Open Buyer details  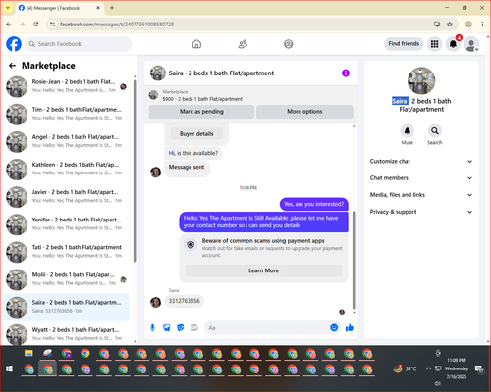(x=196, y=134)
